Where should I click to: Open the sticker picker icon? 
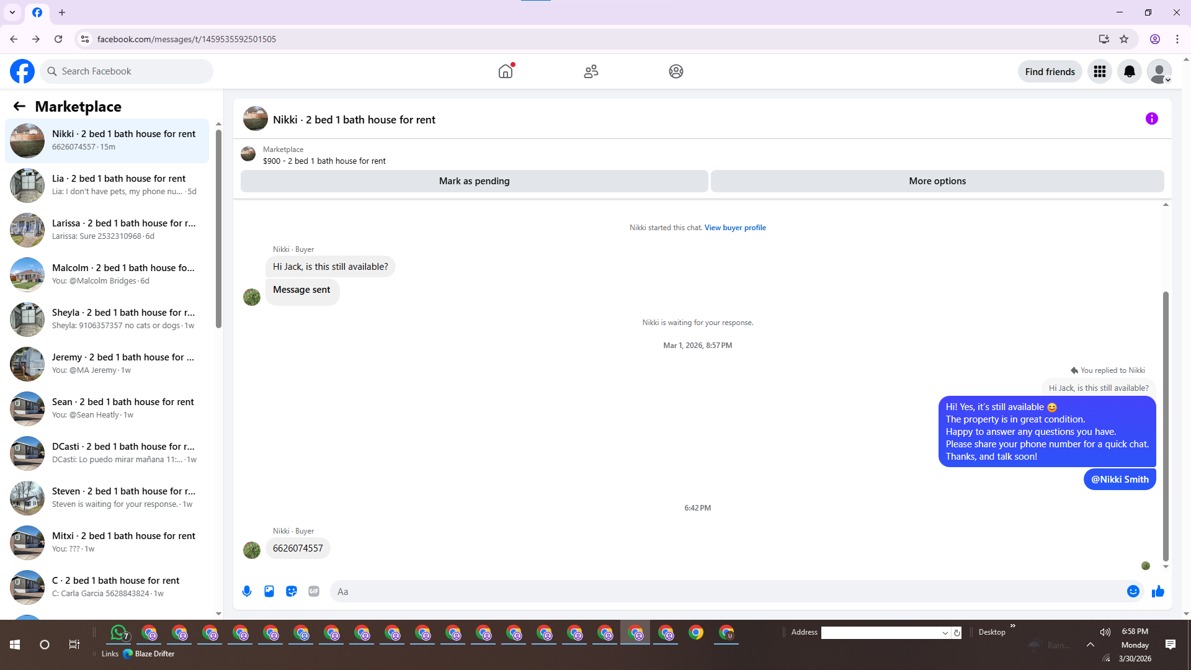(x=292, y=591)
